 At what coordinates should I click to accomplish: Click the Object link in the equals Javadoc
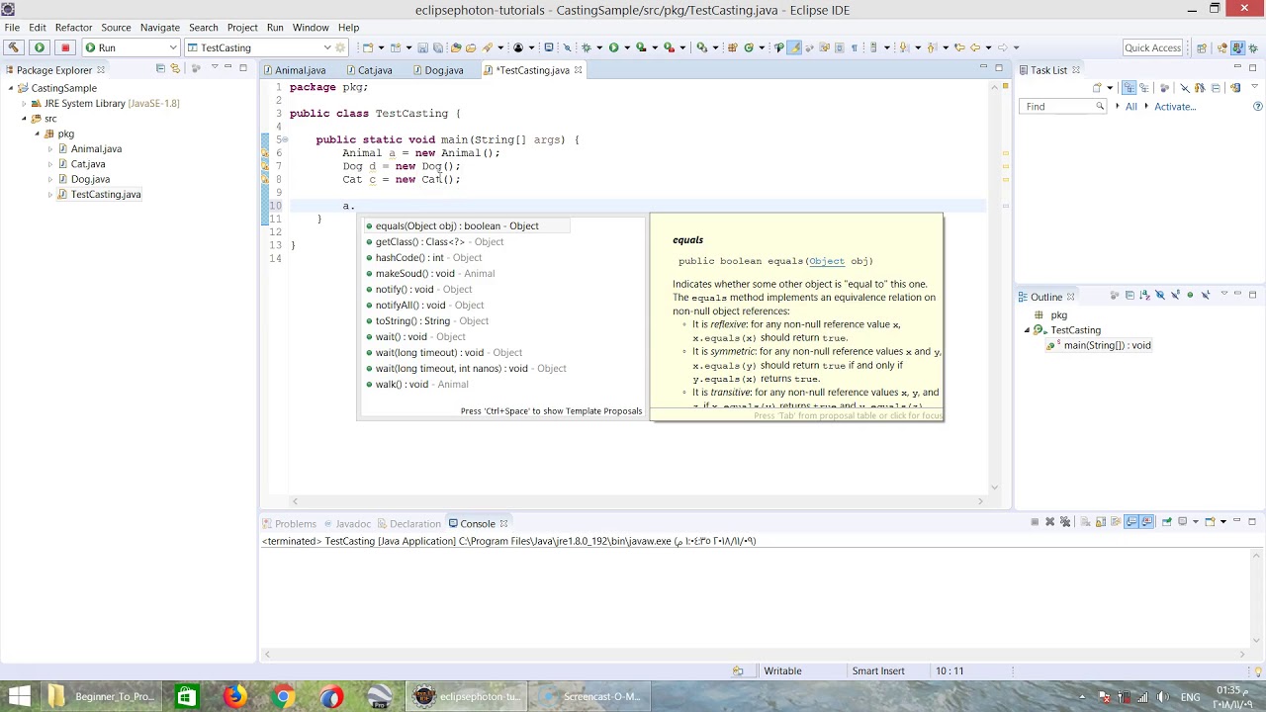click(827, 261)
